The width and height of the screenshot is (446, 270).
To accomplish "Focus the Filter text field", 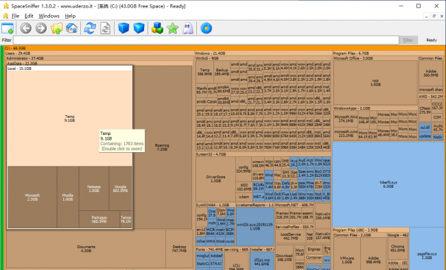I will pos(206,40).
